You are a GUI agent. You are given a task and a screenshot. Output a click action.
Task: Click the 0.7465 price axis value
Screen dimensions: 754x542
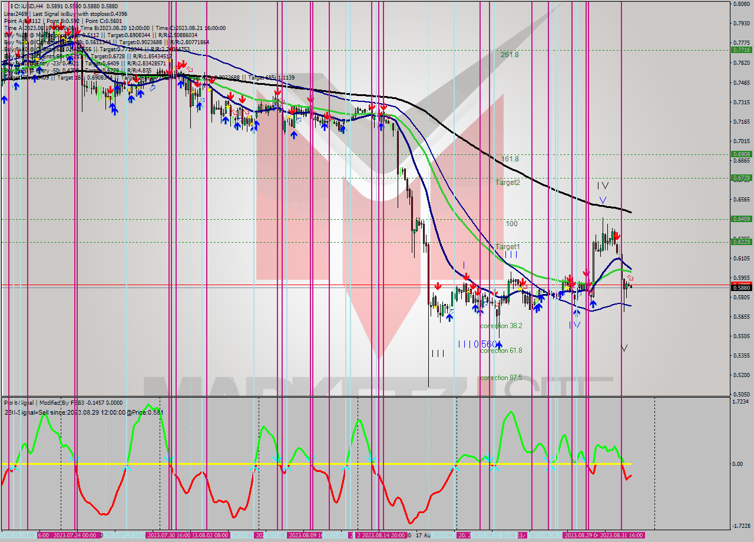[741, 83]
